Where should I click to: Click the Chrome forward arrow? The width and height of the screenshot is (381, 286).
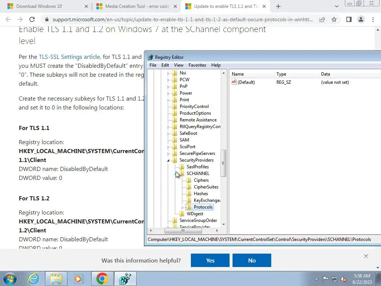click(20, 19)
